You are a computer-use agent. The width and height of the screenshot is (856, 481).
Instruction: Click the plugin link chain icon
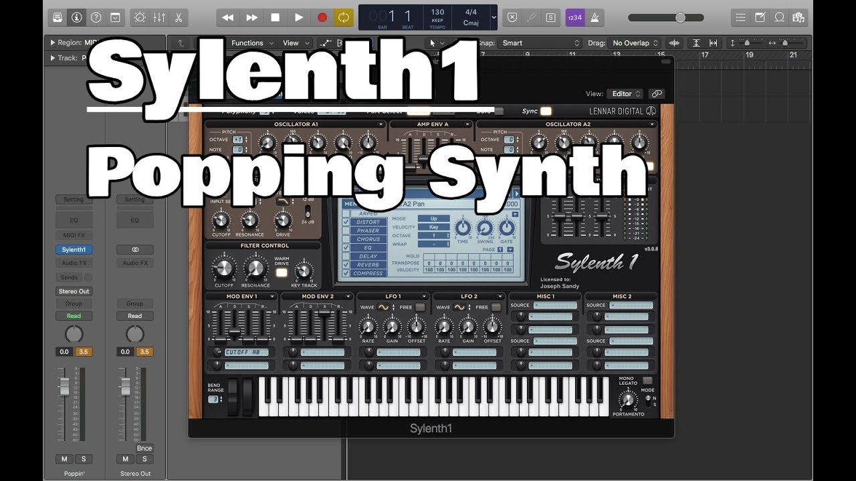(x=657, y=94)
